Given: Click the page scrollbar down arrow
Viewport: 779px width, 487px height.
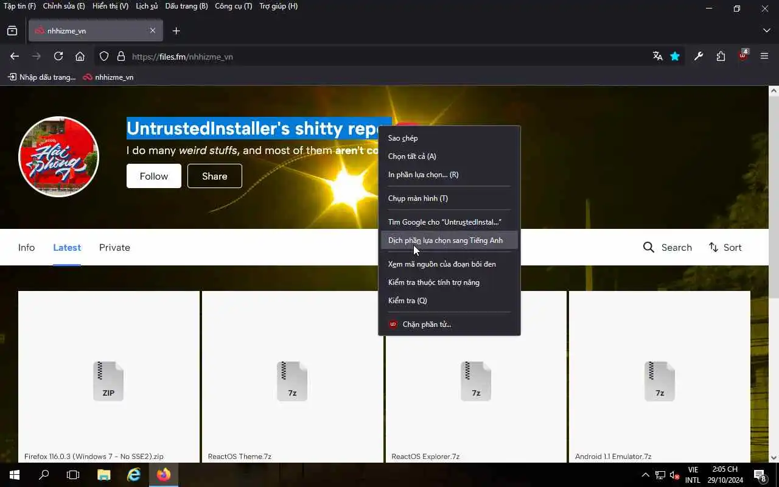Looking at the screenshot, I should 774,457.
